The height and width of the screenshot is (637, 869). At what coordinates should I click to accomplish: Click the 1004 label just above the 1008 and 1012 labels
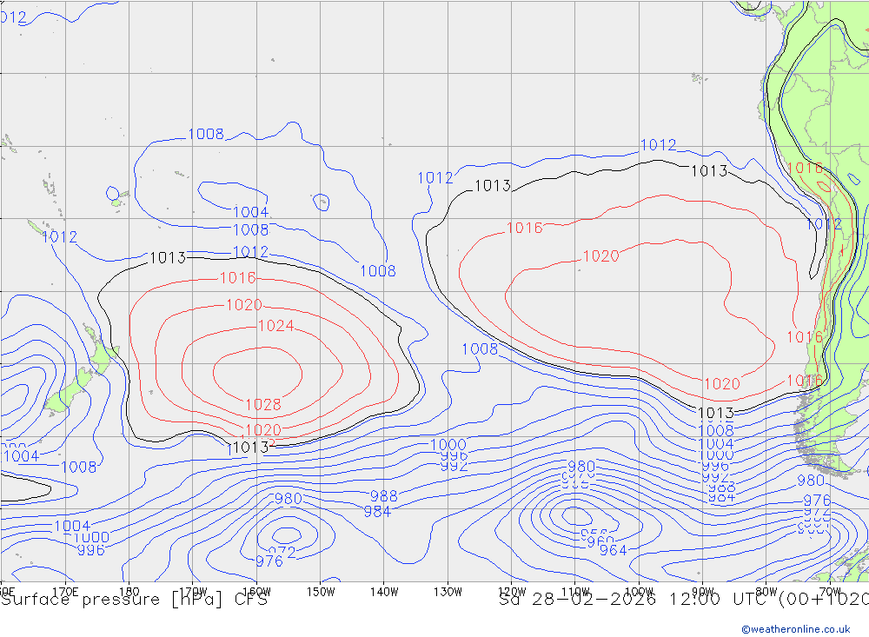pos(251,212)
